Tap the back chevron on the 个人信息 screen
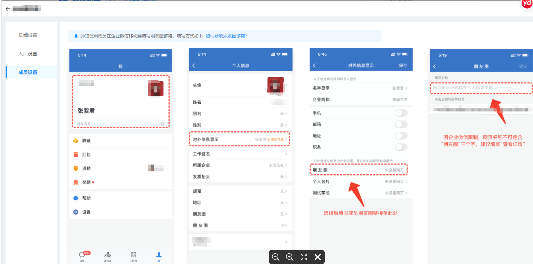 click(x=194, y=65)
